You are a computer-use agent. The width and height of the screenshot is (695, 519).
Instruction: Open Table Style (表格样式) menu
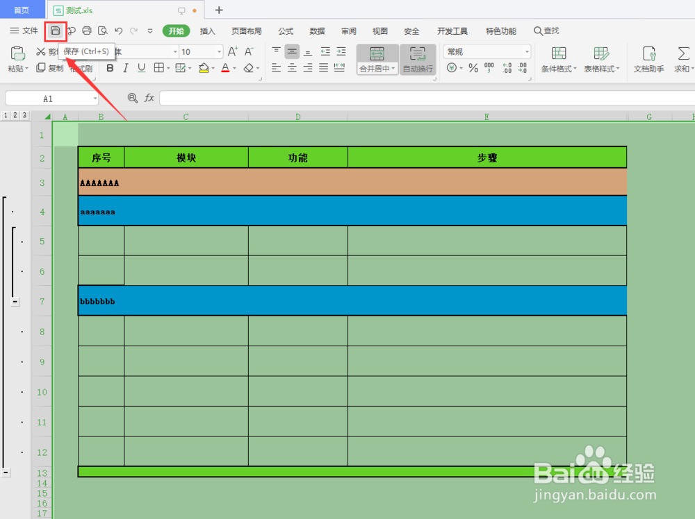601,60
